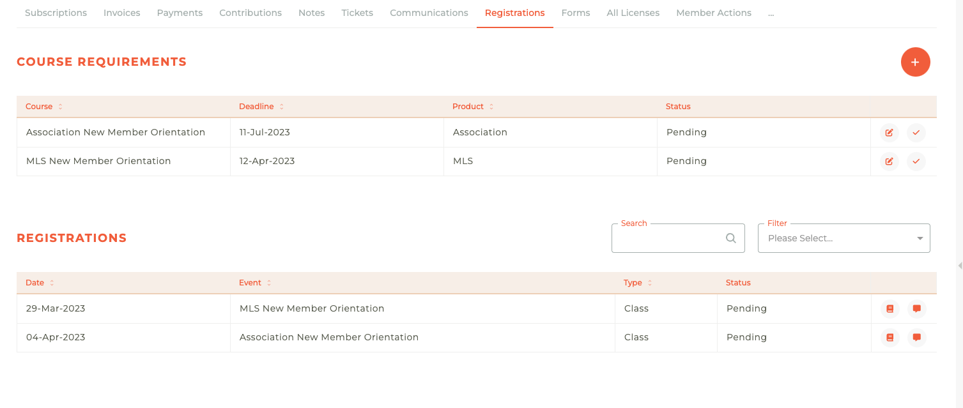Show more tabs via the ellipsis
This screenshot has width=963, height=408.
point(771,13)
